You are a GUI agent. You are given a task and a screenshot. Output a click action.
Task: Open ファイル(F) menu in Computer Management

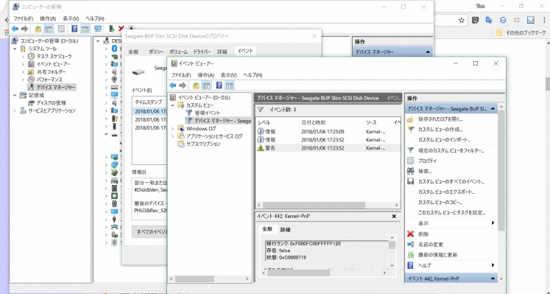point(23,18)
